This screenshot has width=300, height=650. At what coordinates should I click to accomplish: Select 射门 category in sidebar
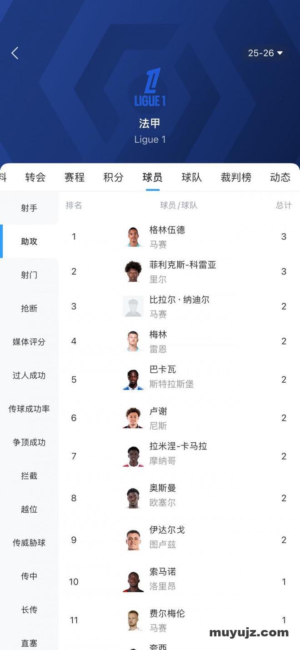click(x=29, y=275)
